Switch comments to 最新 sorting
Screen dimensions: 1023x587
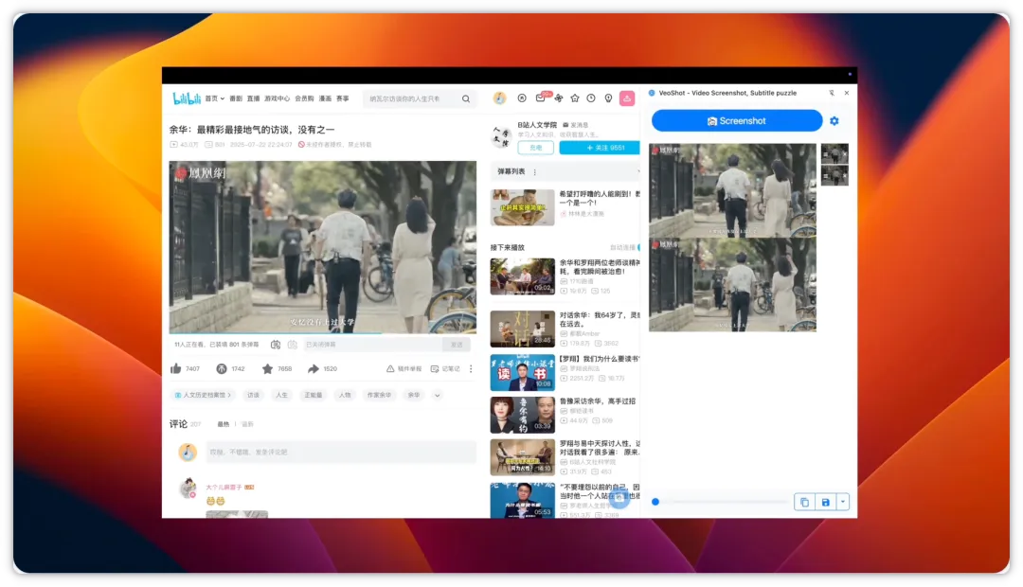pos(247,424)
